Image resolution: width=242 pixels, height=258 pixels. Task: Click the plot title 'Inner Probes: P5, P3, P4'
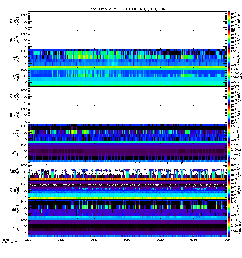pos(111,9)
